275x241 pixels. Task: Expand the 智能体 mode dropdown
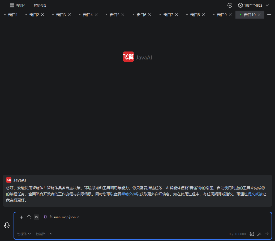[24, 234]
